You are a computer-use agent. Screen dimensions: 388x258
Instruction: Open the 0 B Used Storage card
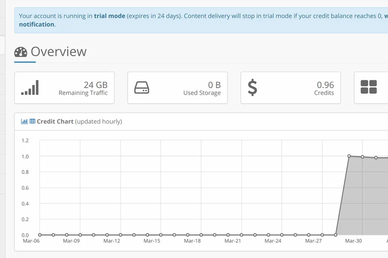tap(178, 88)
